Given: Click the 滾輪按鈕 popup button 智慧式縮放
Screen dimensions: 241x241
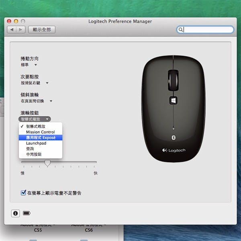Looking at the screenshot, I should tap(35, 119).
